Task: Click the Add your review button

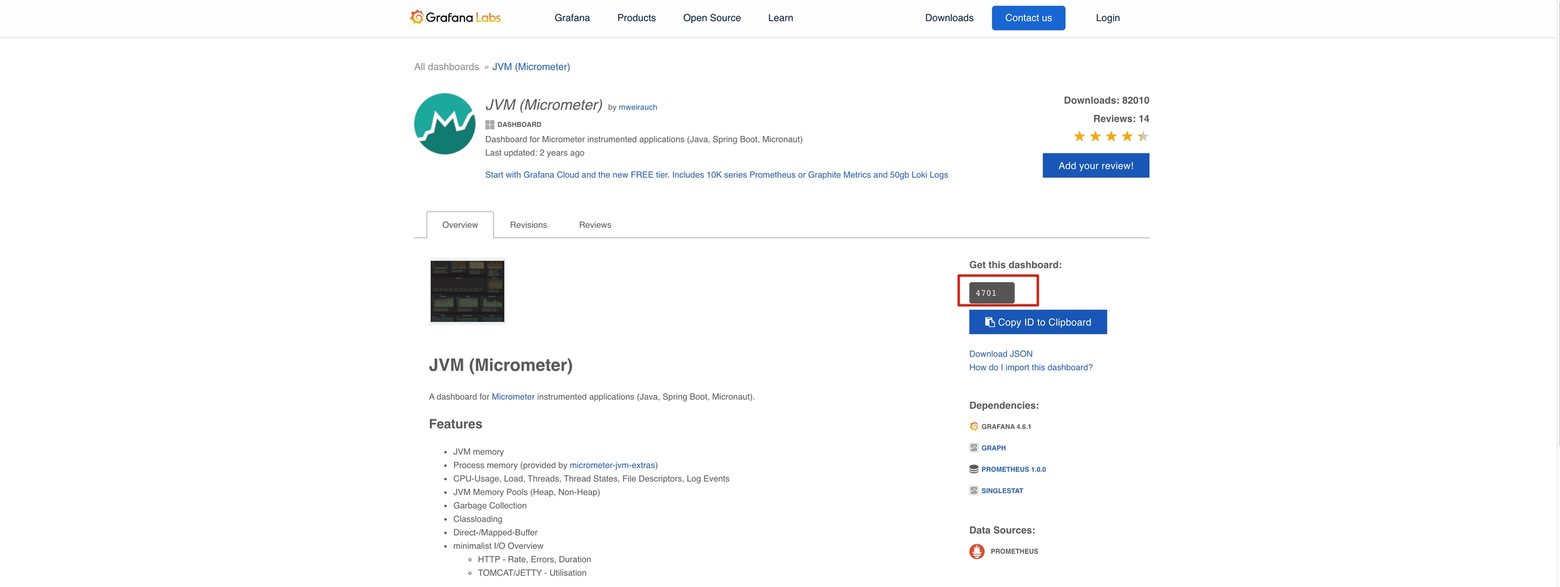Action: 1095,166
